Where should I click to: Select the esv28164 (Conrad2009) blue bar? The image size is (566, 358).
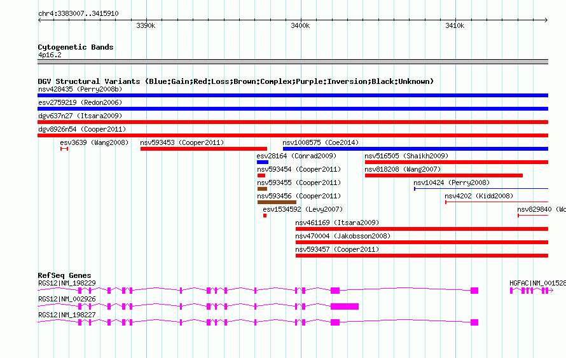pyautogui.click(x=263, y=162)
